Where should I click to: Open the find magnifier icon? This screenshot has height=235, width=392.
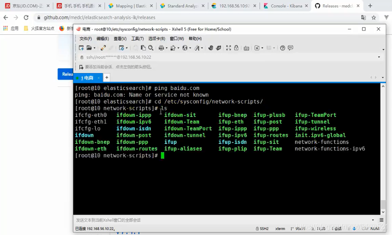[151, 48]
